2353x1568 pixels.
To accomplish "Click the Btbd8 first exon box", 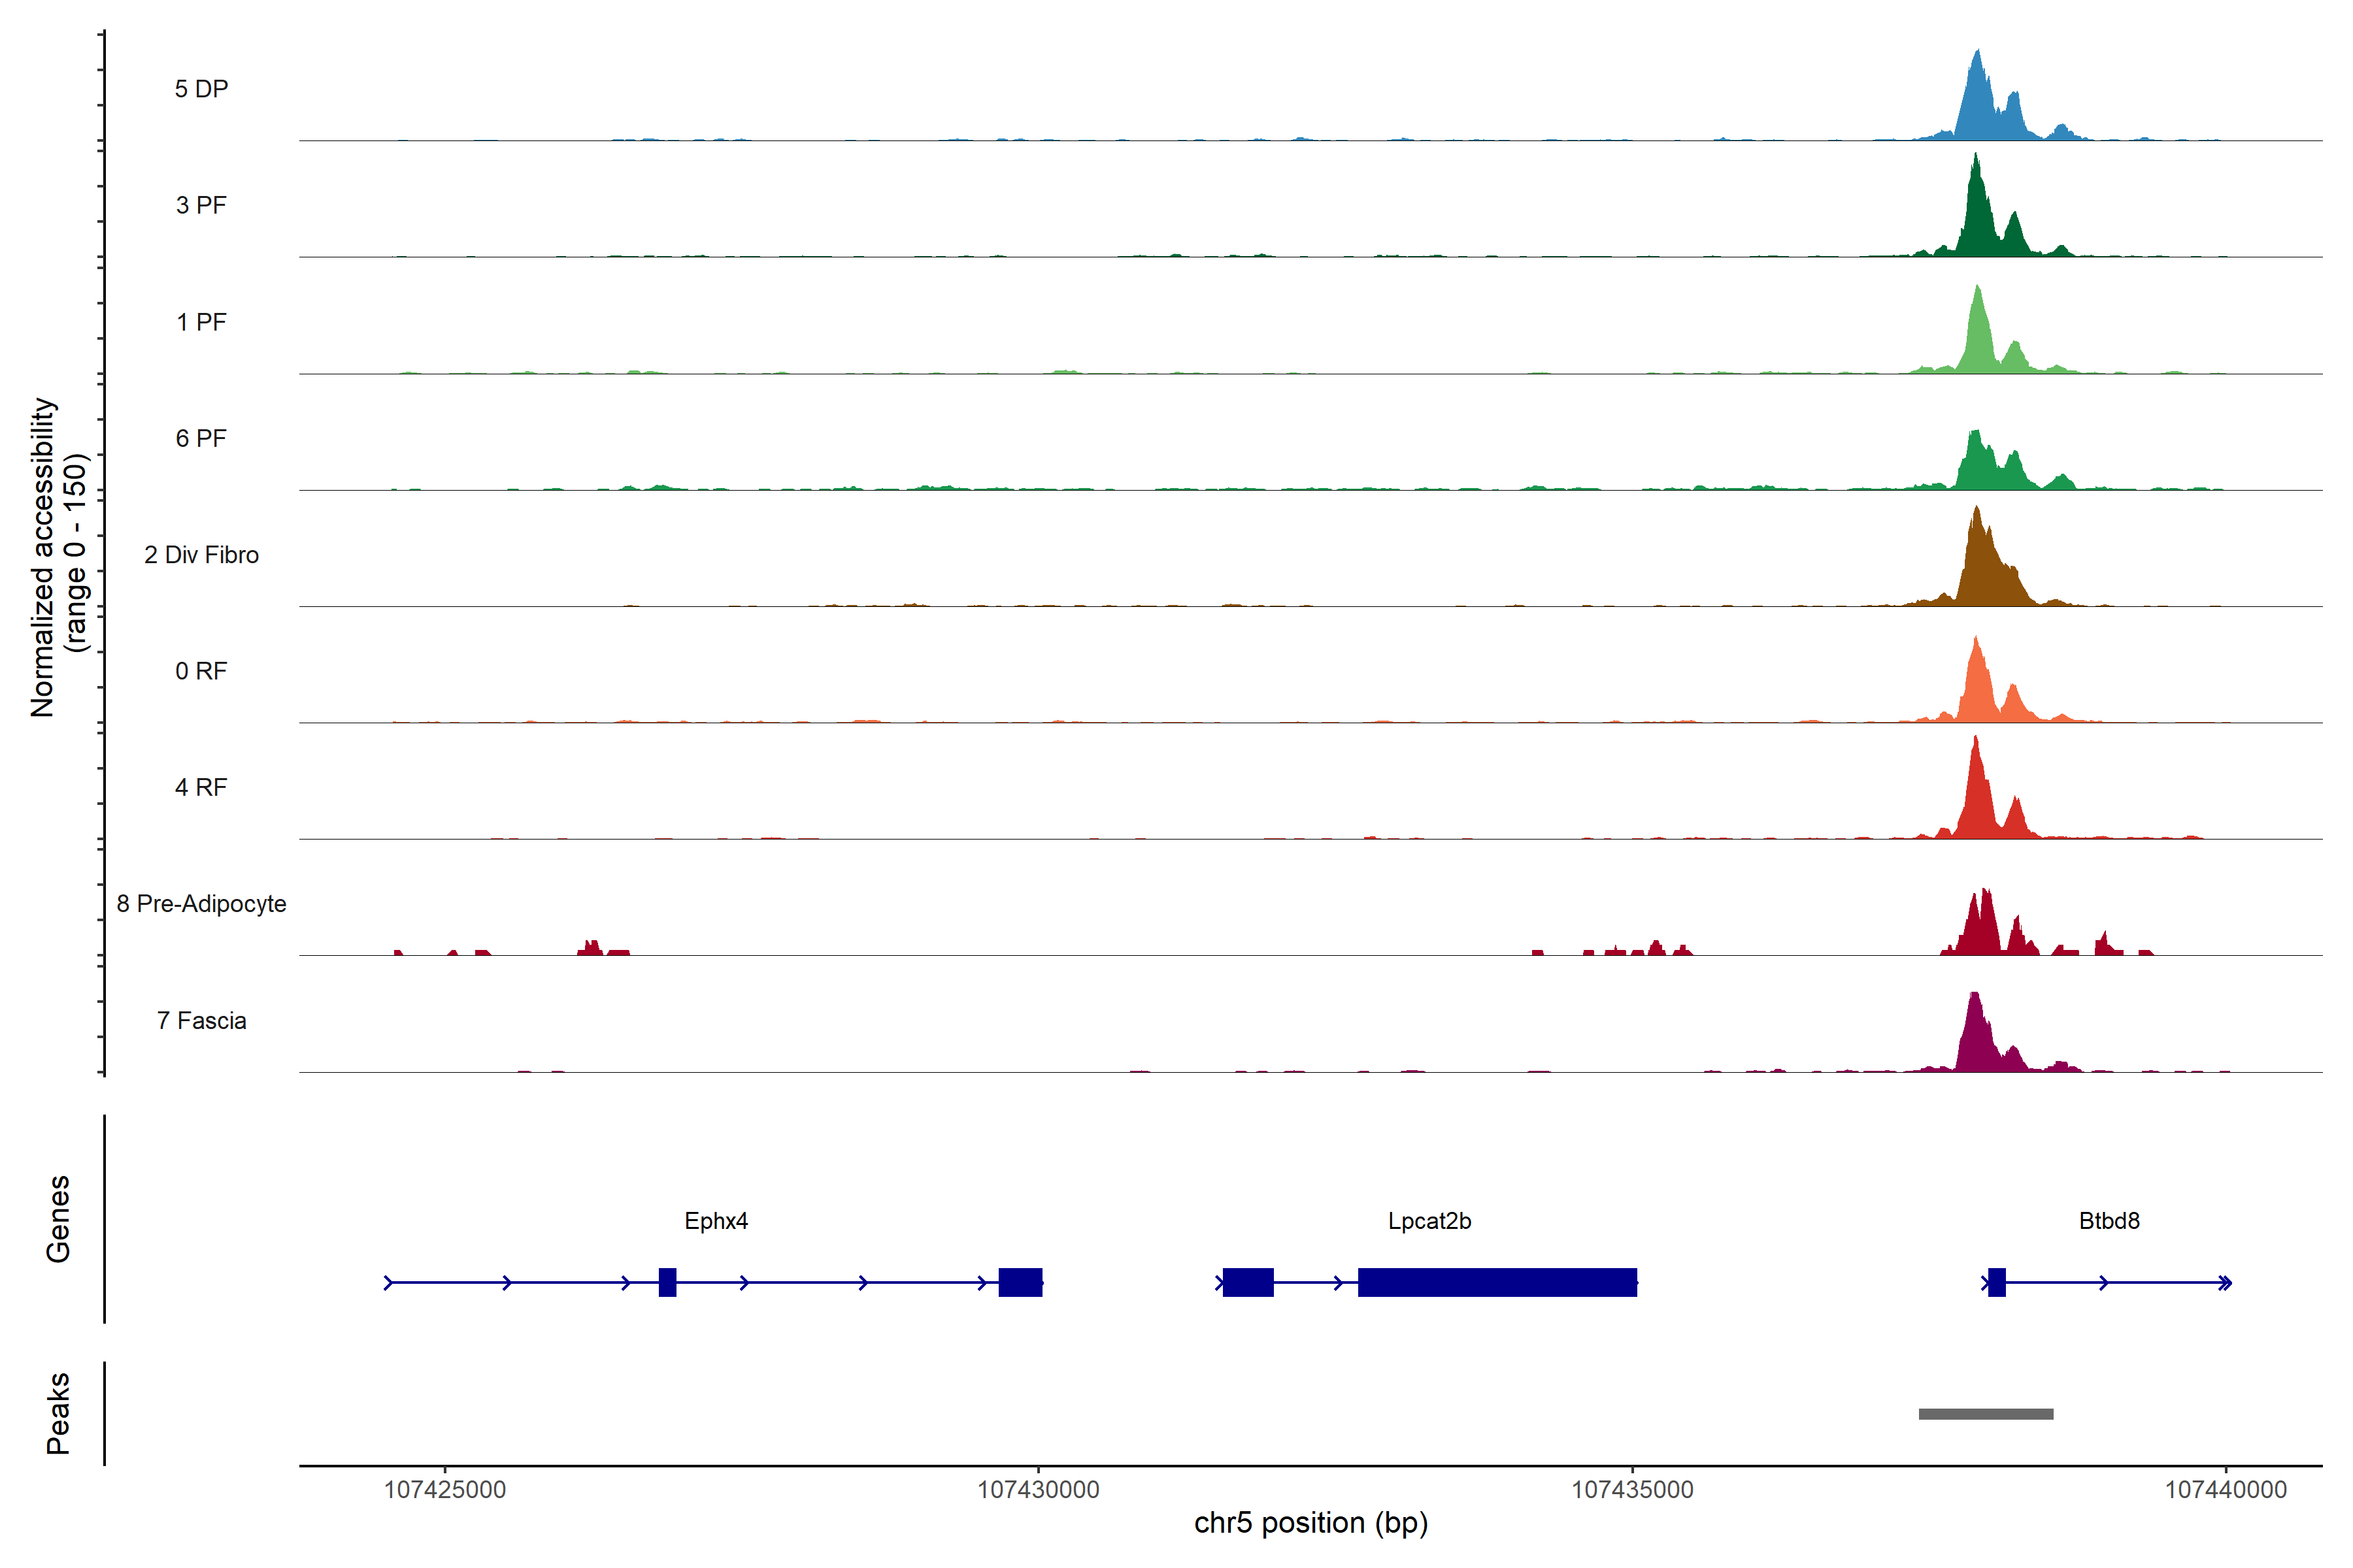I will pos(1997,1282).
